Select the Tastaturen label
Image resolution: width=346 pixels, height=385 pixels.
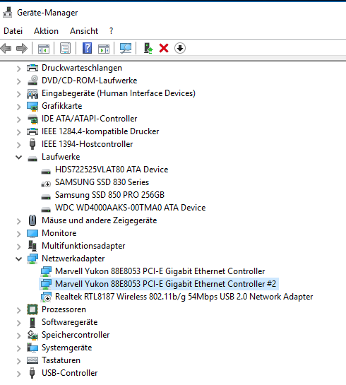tap(61, 360)
